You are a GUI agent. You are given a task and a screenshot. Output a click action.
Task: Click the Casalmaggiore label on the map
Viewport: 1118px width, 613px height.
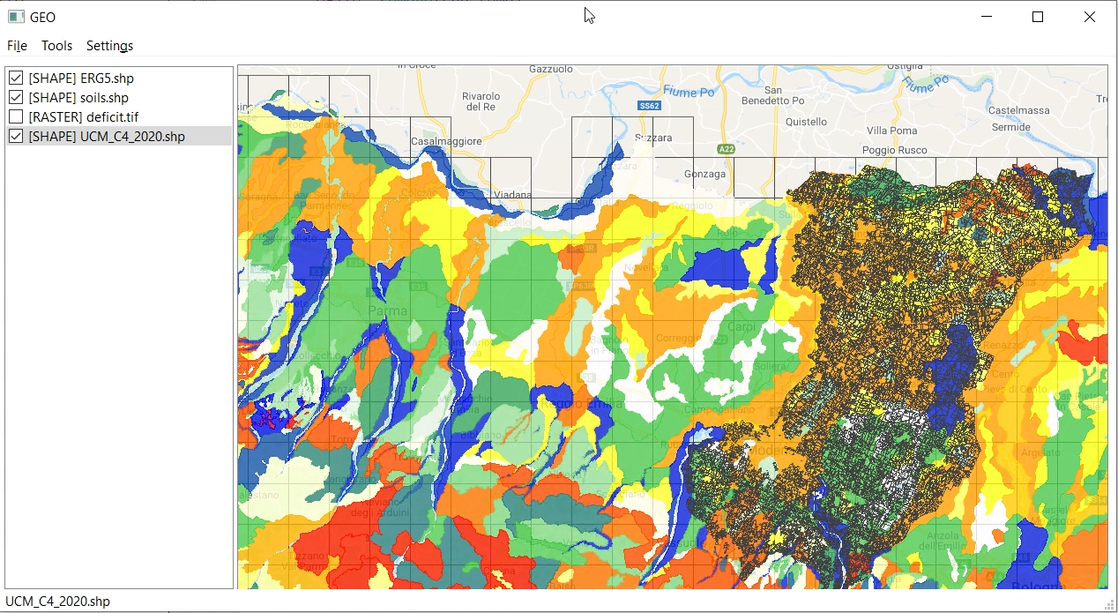(445, 141)
